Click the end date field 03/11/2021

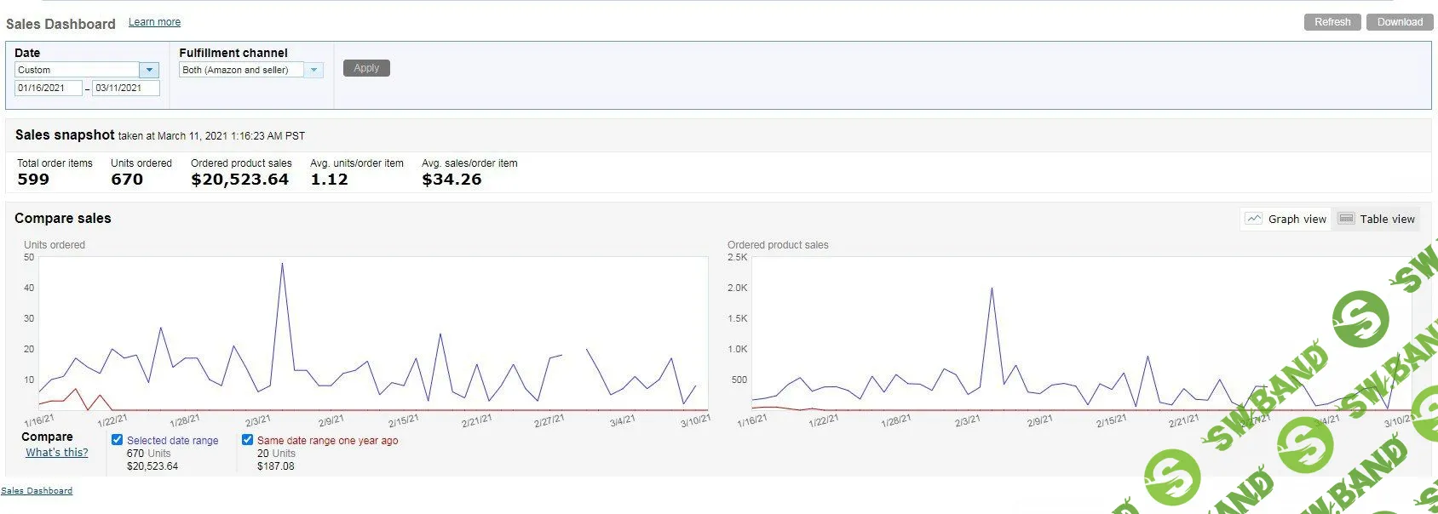pyautogui.click(x=125, y=88)
